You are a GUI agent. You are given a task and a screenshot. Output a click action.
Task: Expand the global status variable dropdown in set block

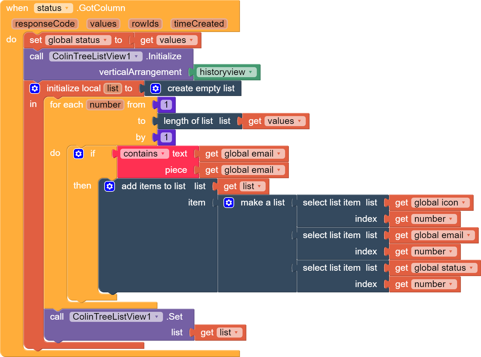105,40
